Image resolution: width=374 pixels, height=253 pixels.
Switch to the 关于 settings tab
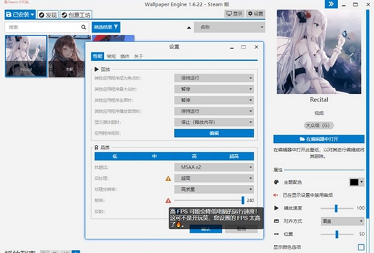pos(138,56)
